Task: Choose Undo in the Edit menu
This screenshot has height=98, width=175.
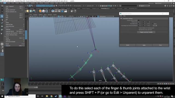Action: click(10, 6)
